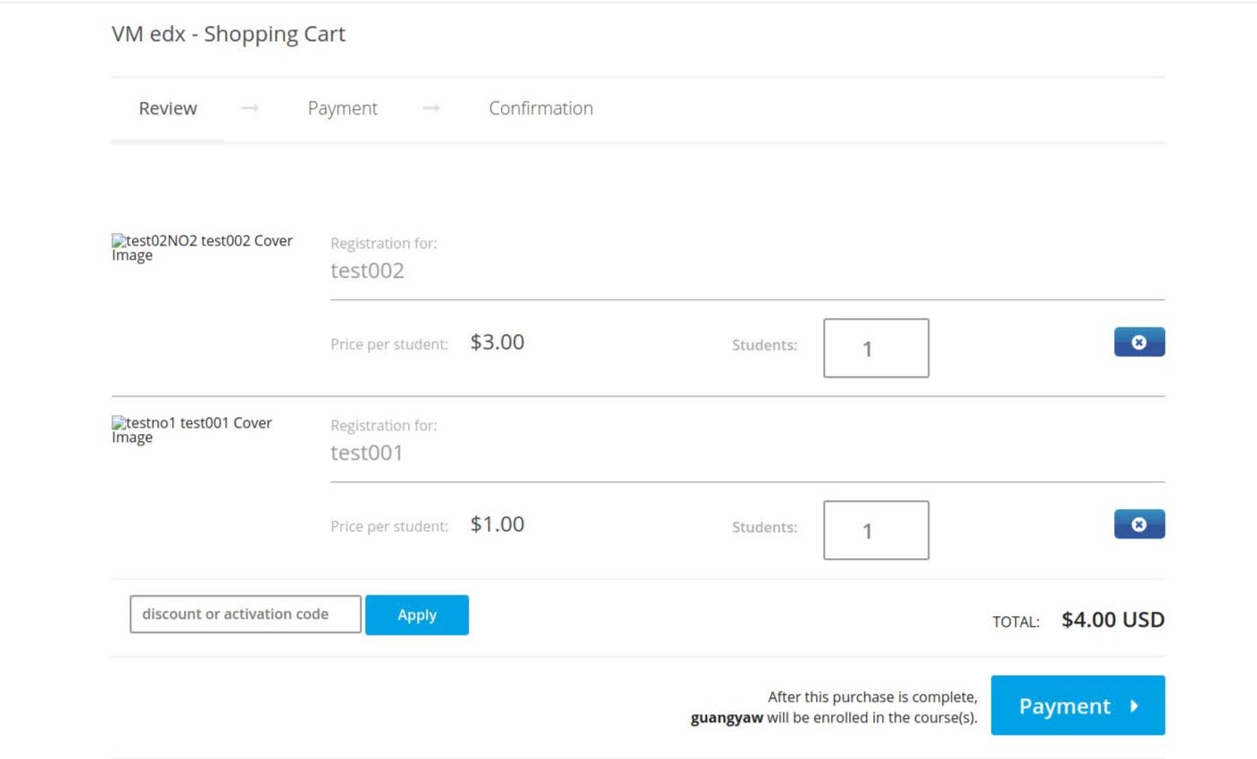
Task: Select the Review step tab
Action: click(x=168, y=108)
